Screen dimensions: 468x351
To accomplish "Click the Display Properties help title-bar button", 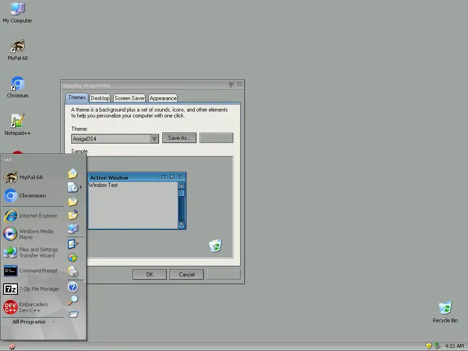I will [x=231, y=85].
